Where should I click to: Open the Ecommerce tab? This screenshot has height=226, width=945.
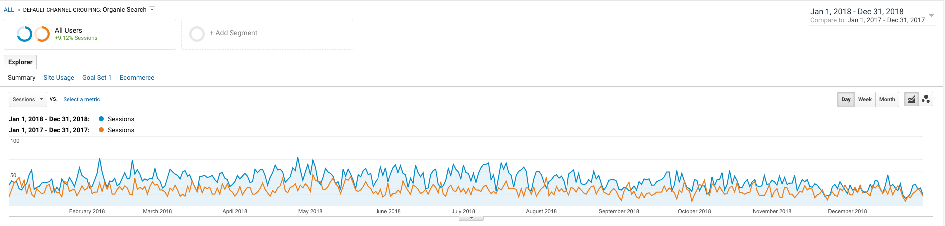(x=137, y=78)
